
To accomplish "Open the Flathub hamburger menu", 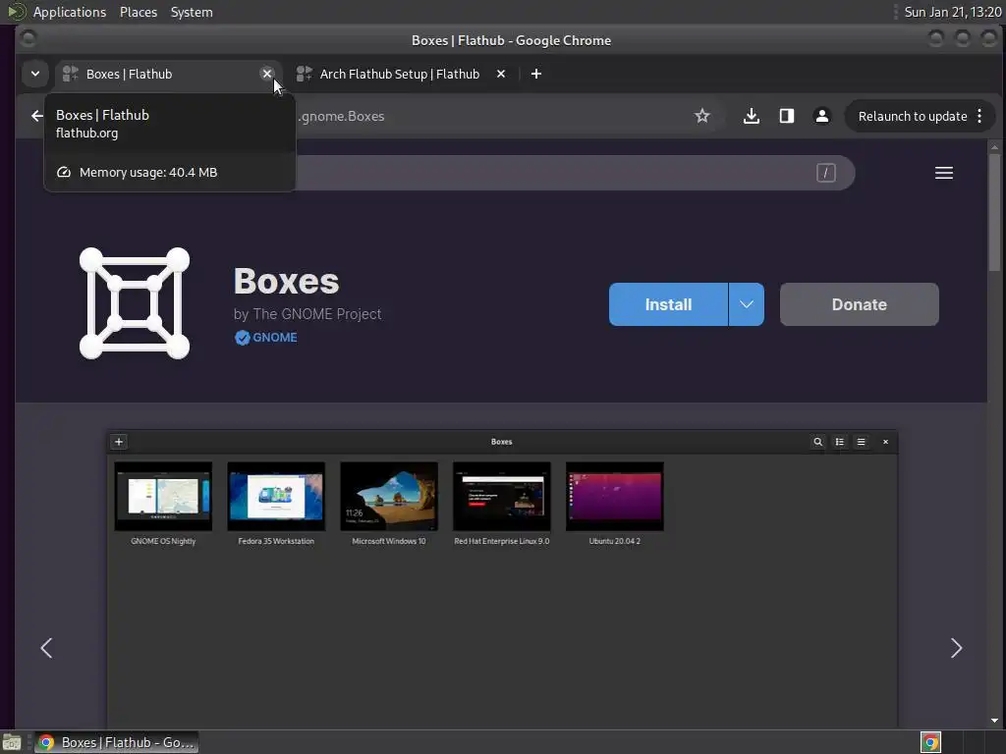I will [944, 173].
